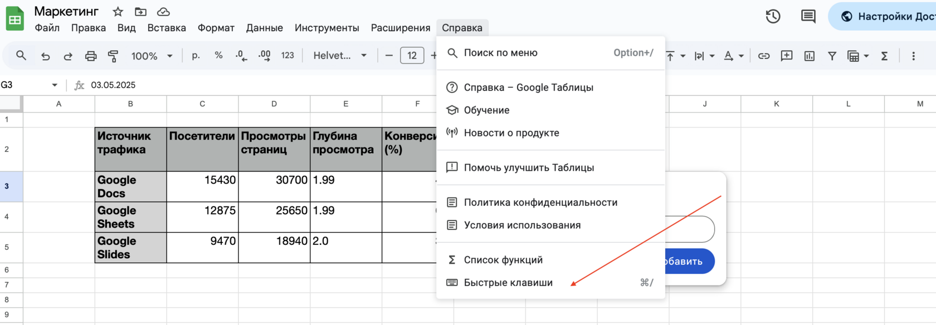The height and width of the screenshot is (325, 936).
Task: Increase decimal places
Action: click(264, 56)
